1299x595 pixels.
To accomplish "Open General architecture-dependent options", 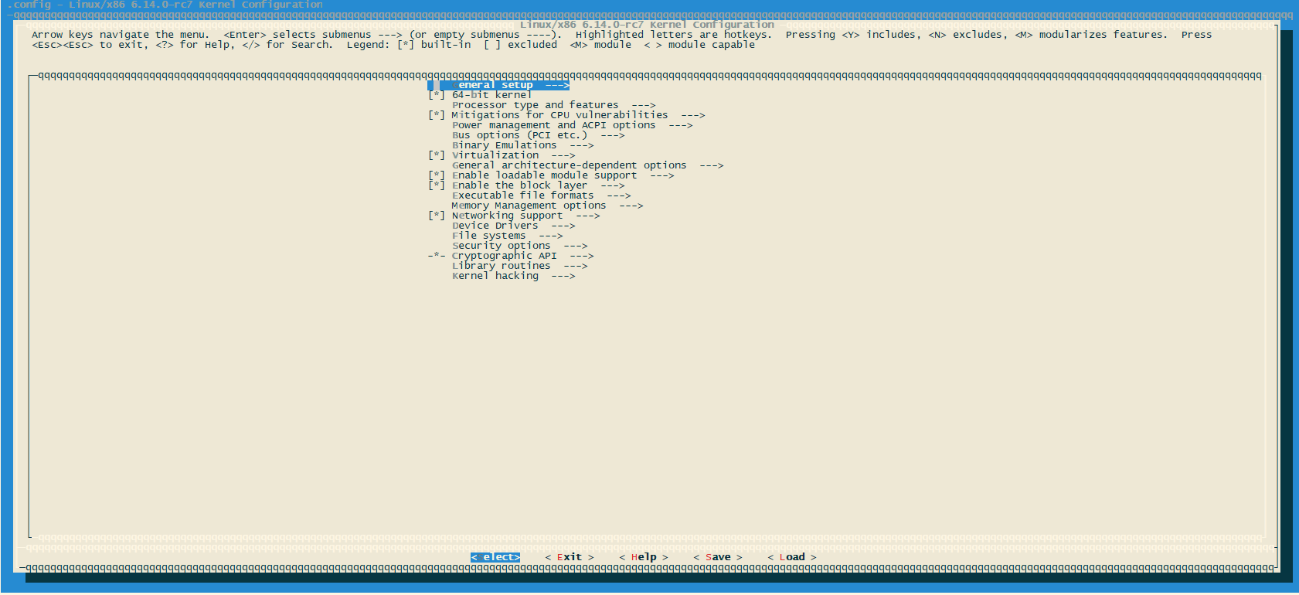I will 569,165.
